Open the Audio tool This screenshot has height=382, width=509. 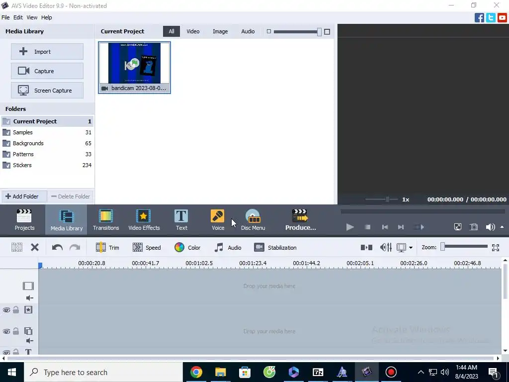(x=228, y=248)
